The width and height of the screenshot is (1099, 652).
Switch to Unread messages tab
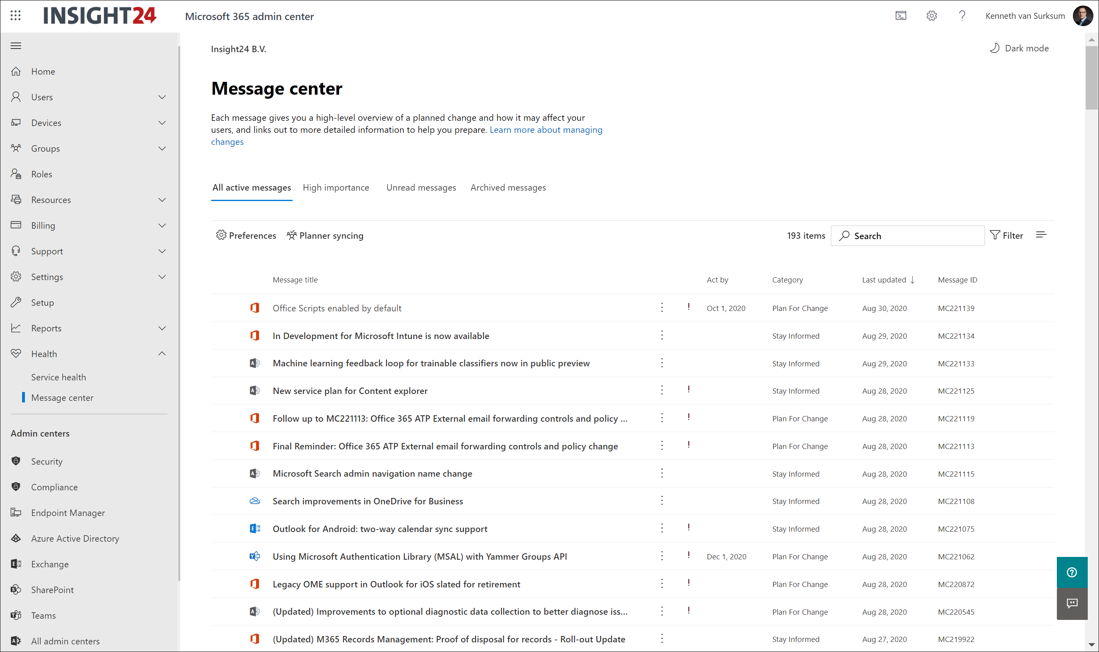click(x=421, y=188)
